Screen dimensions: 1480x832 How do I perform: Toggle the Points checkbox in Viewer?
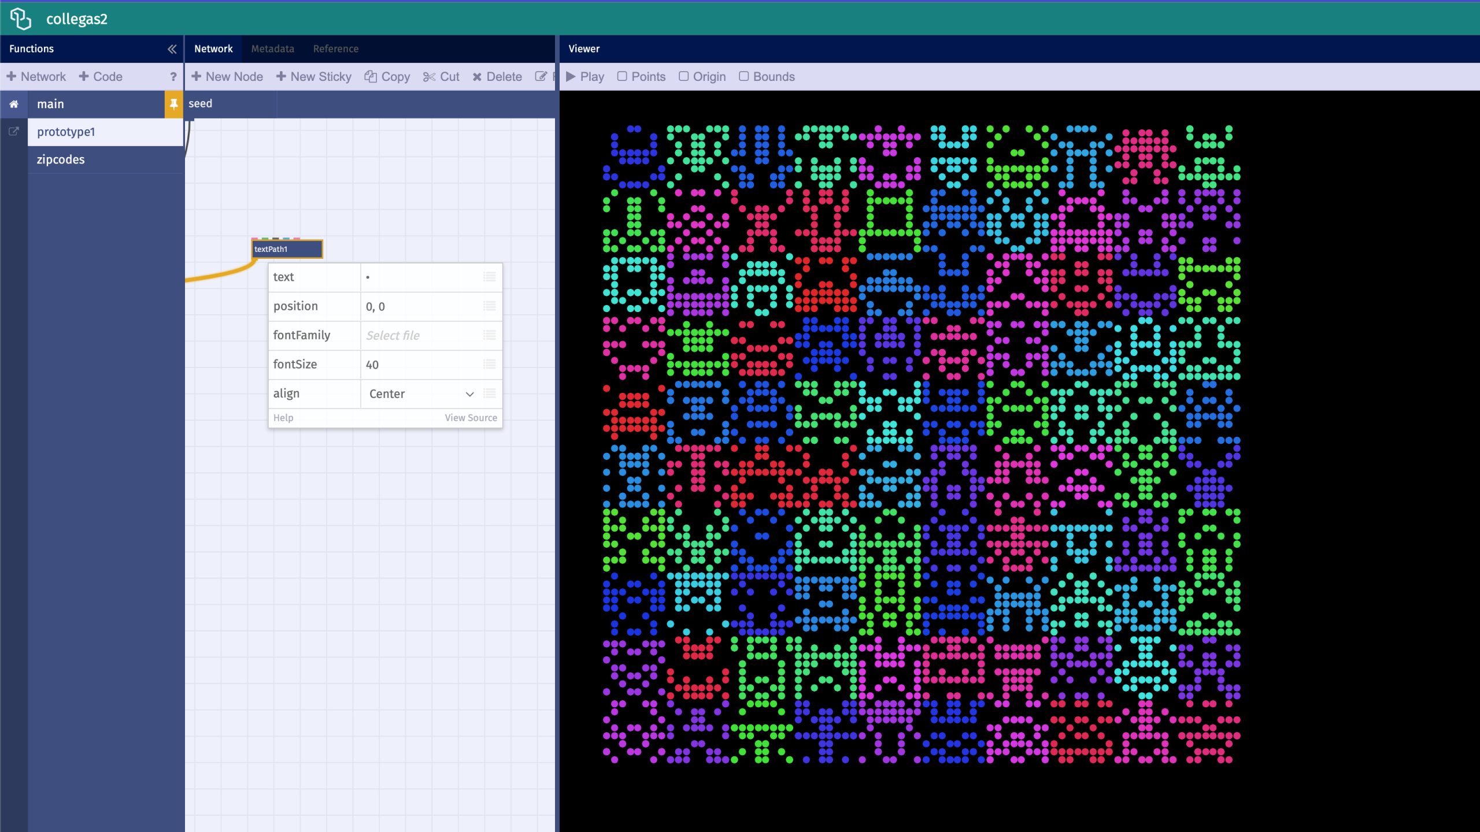click(x=622, y=76)
